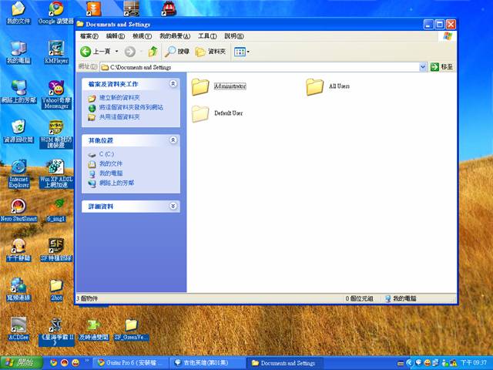Viewport: 493px width, 370px height.
Task: Select 千千靜聽 desktop shortcut
Action: coord(18,250)
